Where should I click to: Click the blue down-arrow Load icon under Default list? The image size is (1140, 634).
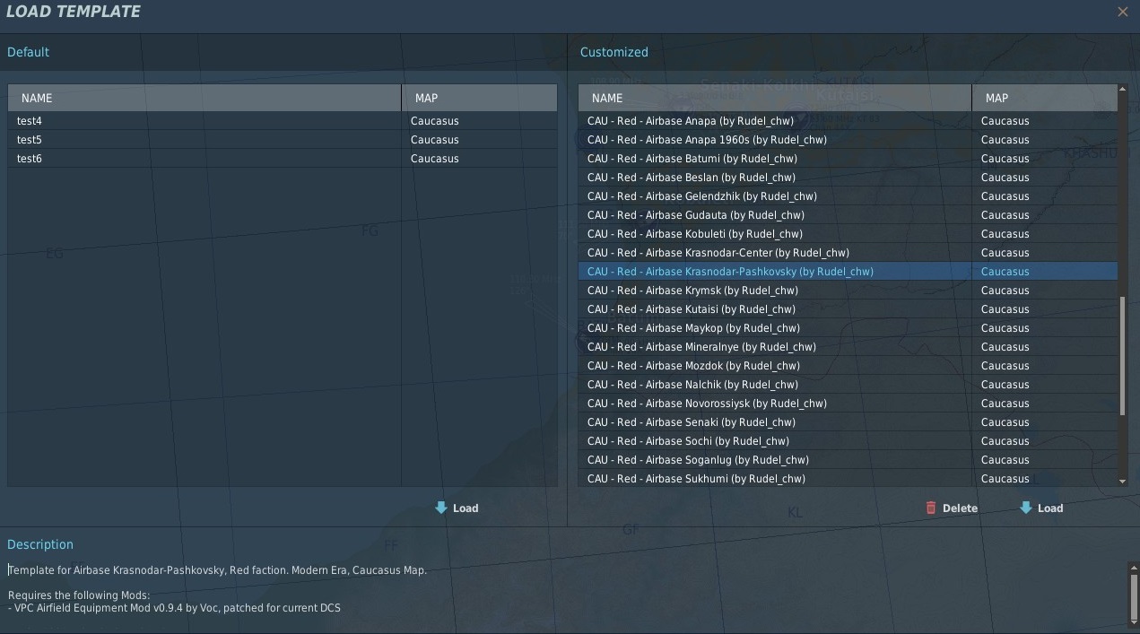[x=439, y=508]
